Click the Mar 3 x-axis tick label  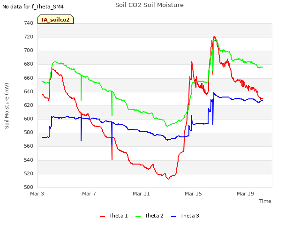click(37, 194)
